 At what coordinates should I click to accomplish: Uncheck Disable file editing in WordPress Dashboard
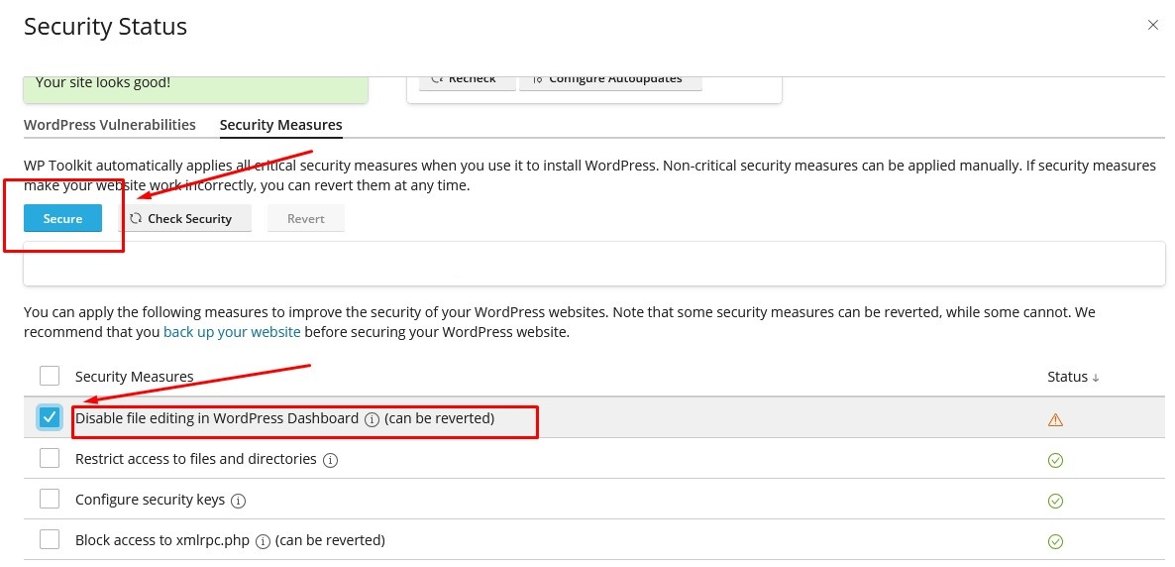(x=50, y=417)
